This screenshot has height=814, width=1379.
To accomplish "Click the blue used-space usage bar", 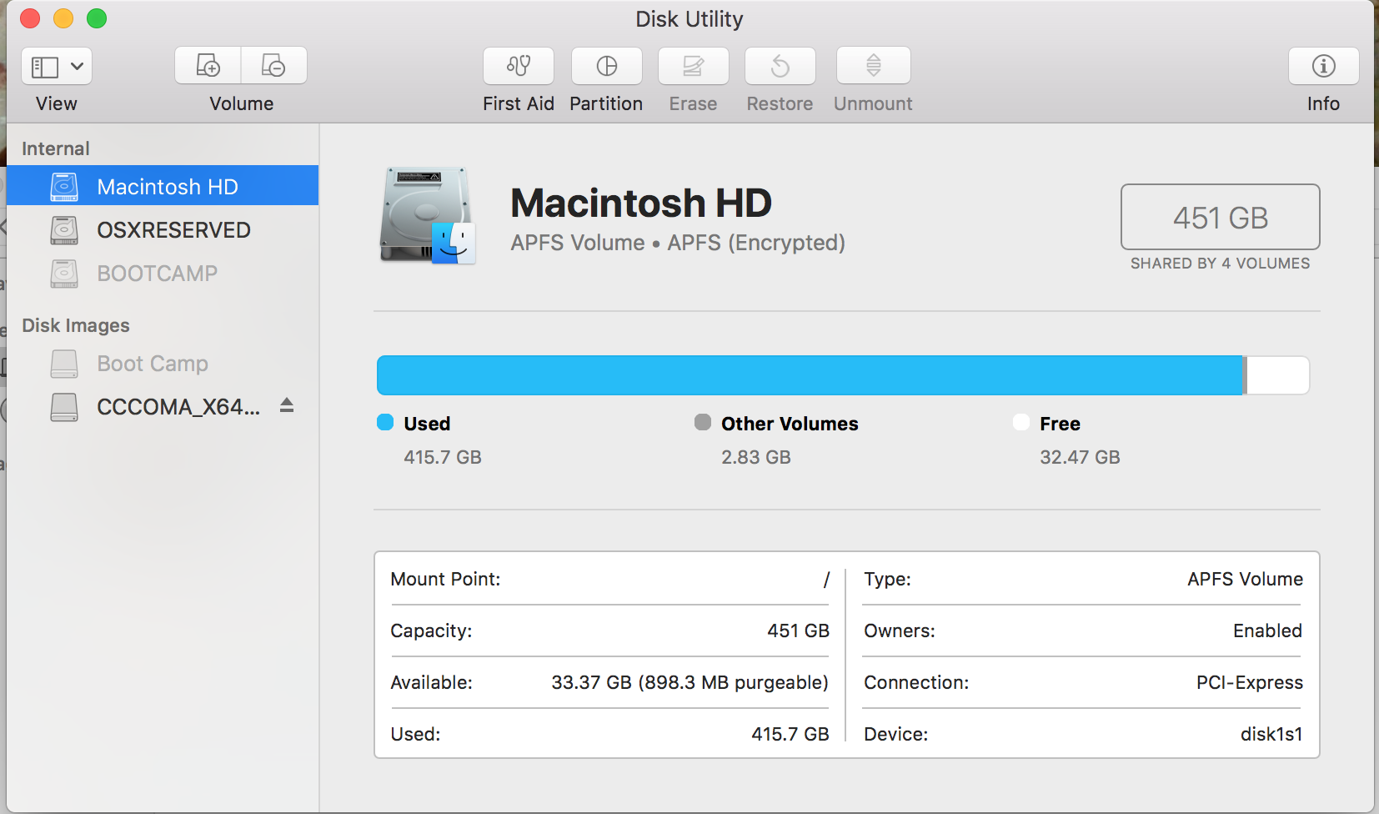I will point(810,375).
